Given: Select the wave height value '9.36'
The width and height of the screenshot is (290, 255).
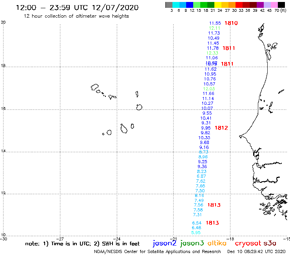Looking at the screenshot, I should click(202, 167).
